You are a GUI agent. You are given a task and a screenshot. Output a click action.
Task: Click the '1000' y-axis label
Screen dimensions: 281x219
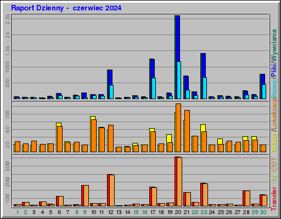(7, 67)
